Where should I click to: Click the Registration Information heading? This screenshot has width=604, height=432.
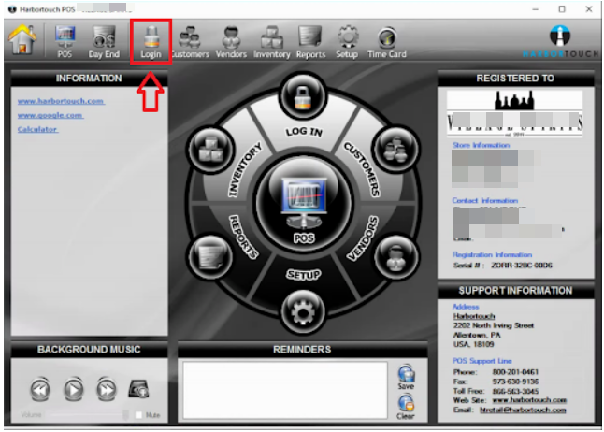(x=492, y=254)
